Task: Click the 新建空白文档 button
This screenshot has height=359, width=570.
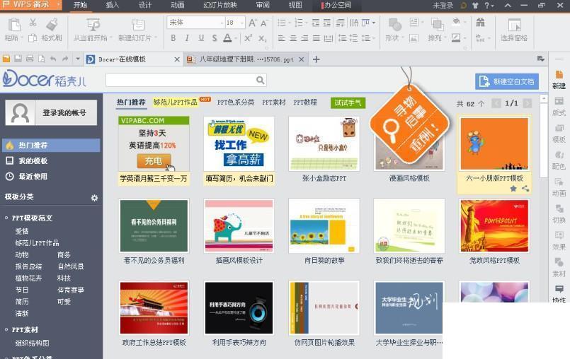Action: (507, 81)
